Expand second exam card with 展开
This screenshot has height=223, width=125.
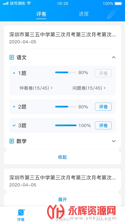pyautogui.click(x=62, y=199)
